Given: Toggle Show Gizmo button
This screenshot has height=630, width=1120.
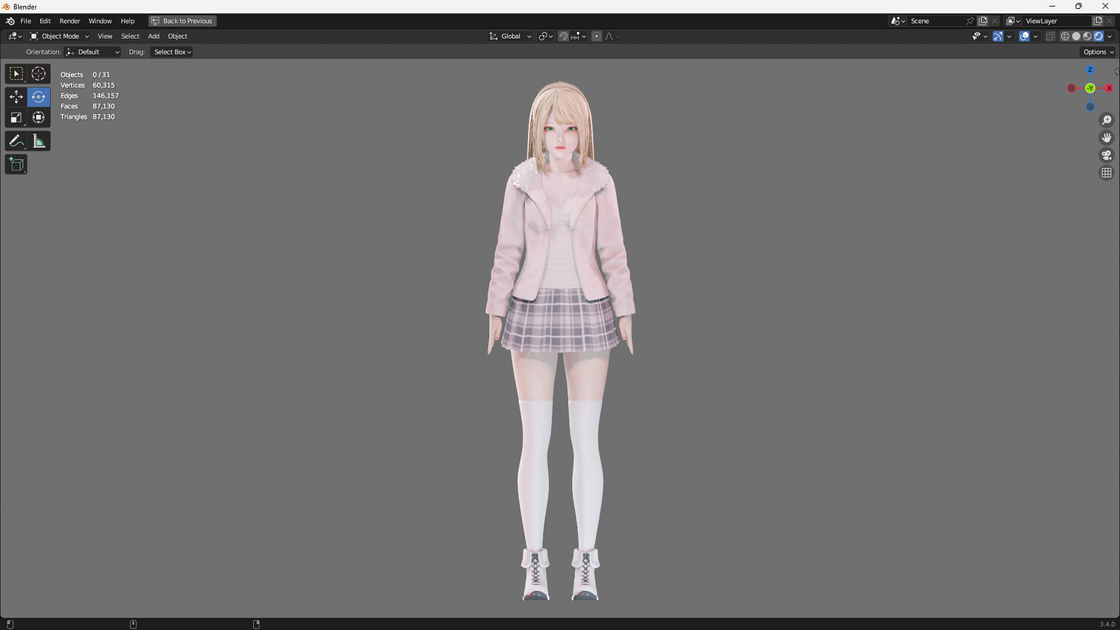Looking at the screenshot, I should point(998,36).
